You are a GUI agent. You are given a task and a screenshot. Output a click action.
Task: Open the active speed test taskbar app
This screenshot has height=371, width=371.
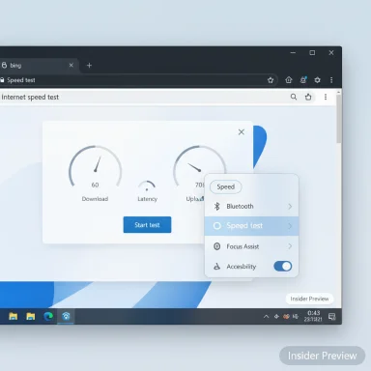pyautogui.click(x=66, y=316)
